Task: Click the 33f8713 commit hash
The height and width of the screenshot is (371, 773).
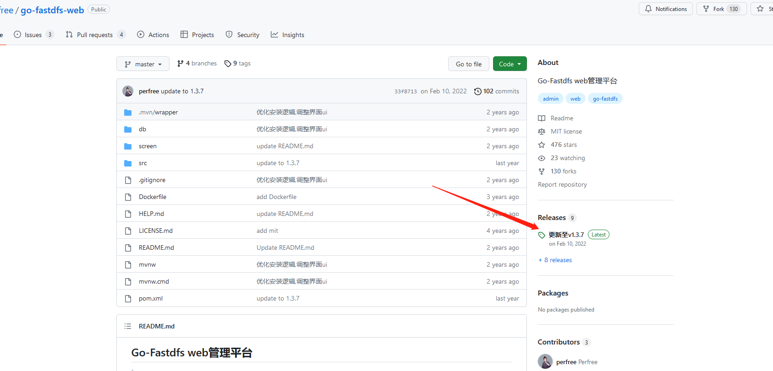Action: (406, 91)
